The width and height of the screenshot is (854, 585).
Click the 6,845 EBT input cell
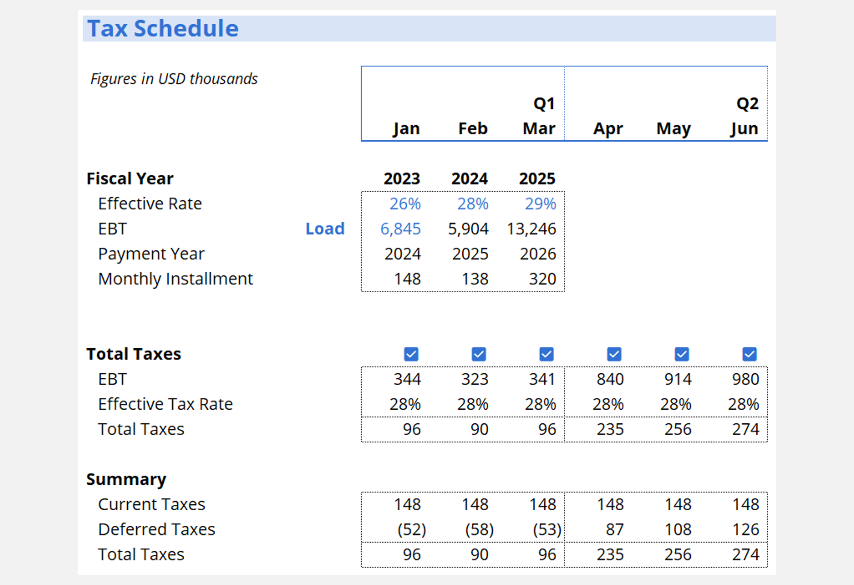point(400,229)
